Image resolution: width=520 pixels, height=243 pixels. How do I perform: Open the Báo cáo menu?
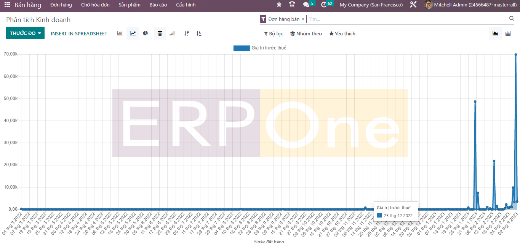coord(158,5)
